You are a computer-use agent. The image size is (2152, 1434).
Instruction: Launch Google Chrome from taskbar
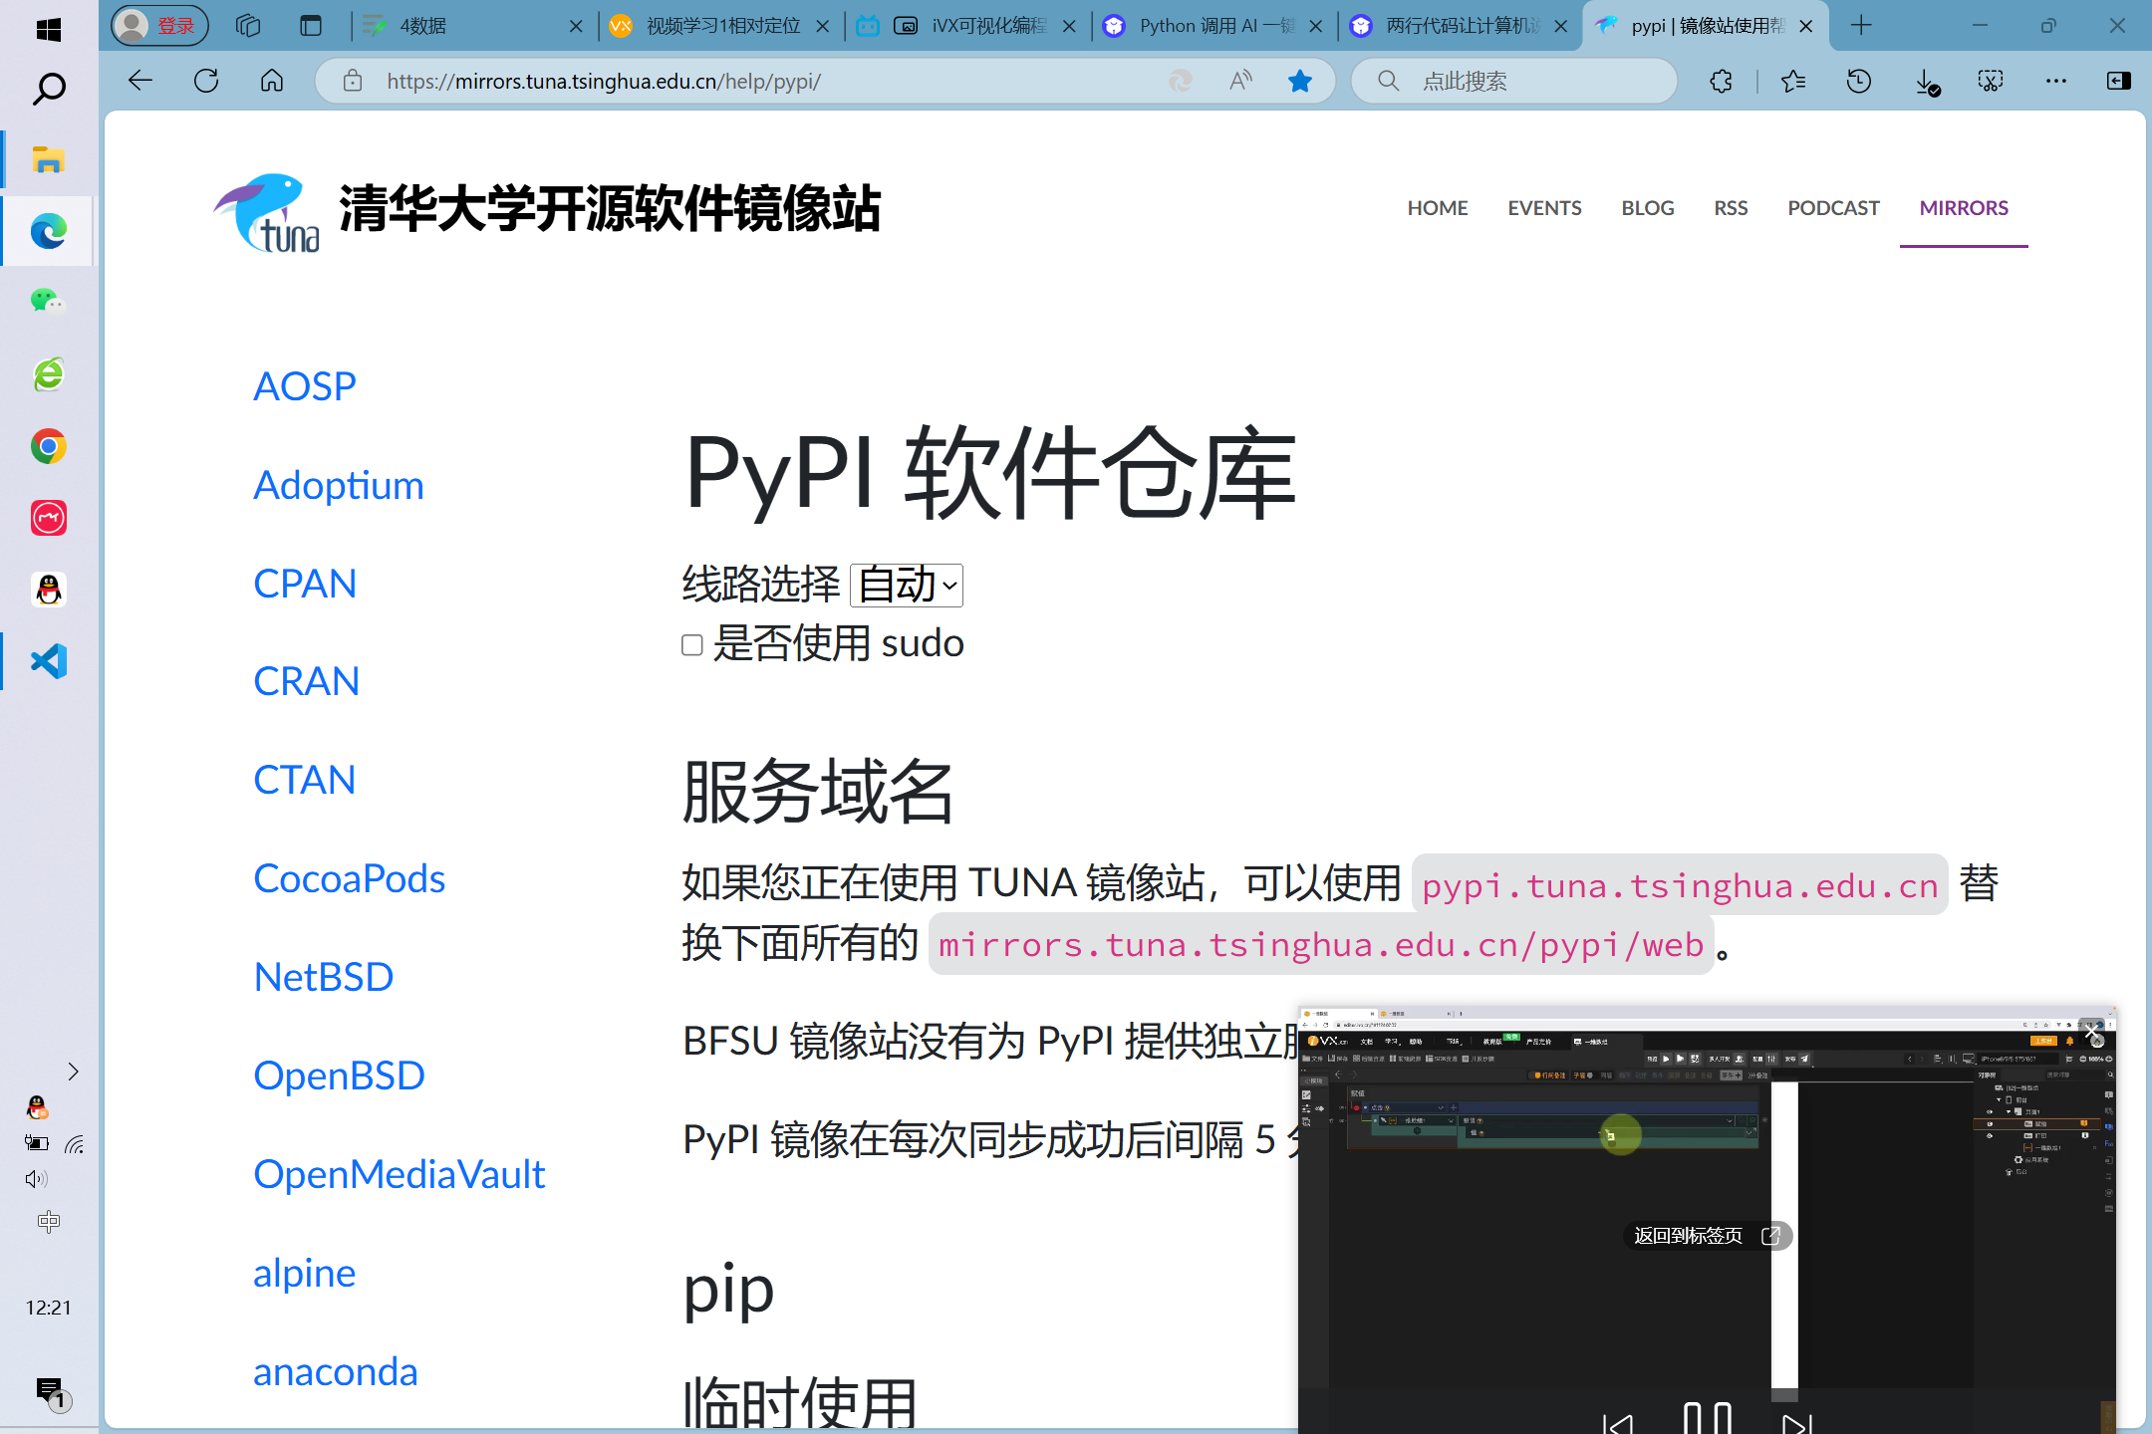coord(48,446)
